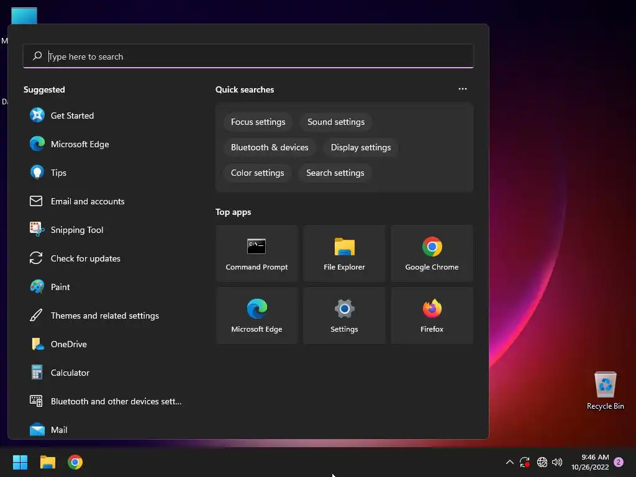Open the notification badge showing 2
Image resolution: width=636 pixels, height=477 pixels.
pyautogui.click(x=619, y=462)
